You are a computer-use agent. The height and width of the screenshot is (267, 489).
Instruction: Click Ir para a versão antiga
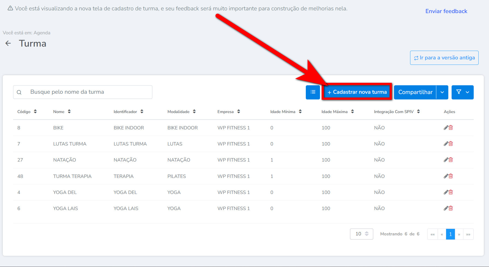pos(444,58)
